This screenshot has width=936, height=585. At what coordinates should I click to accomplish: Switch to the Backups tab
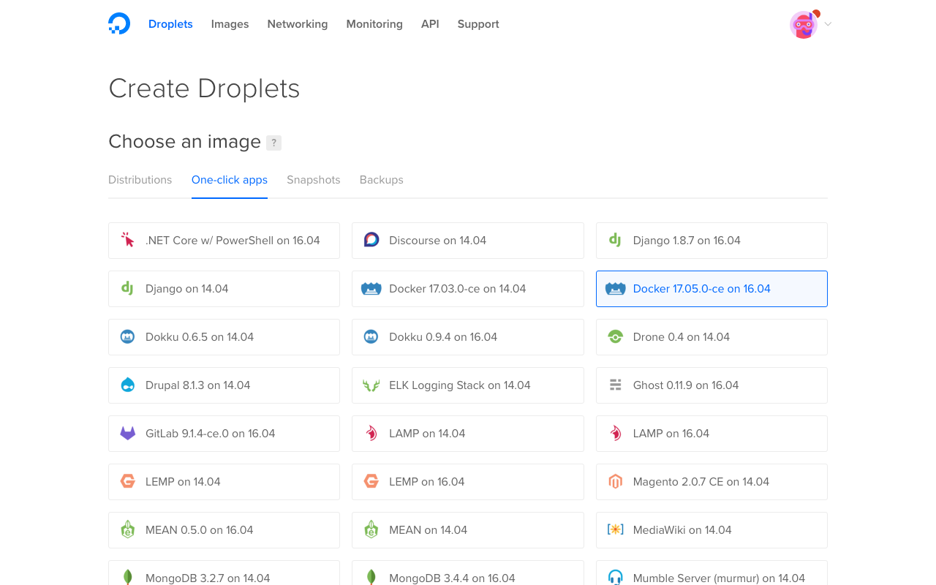coord(382,180)
